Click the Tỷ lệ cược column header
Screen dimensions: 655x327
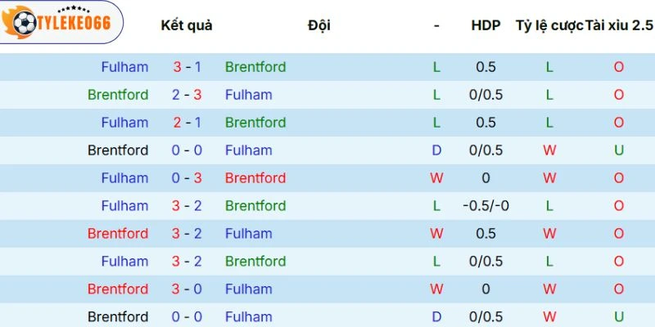point(549,25)
